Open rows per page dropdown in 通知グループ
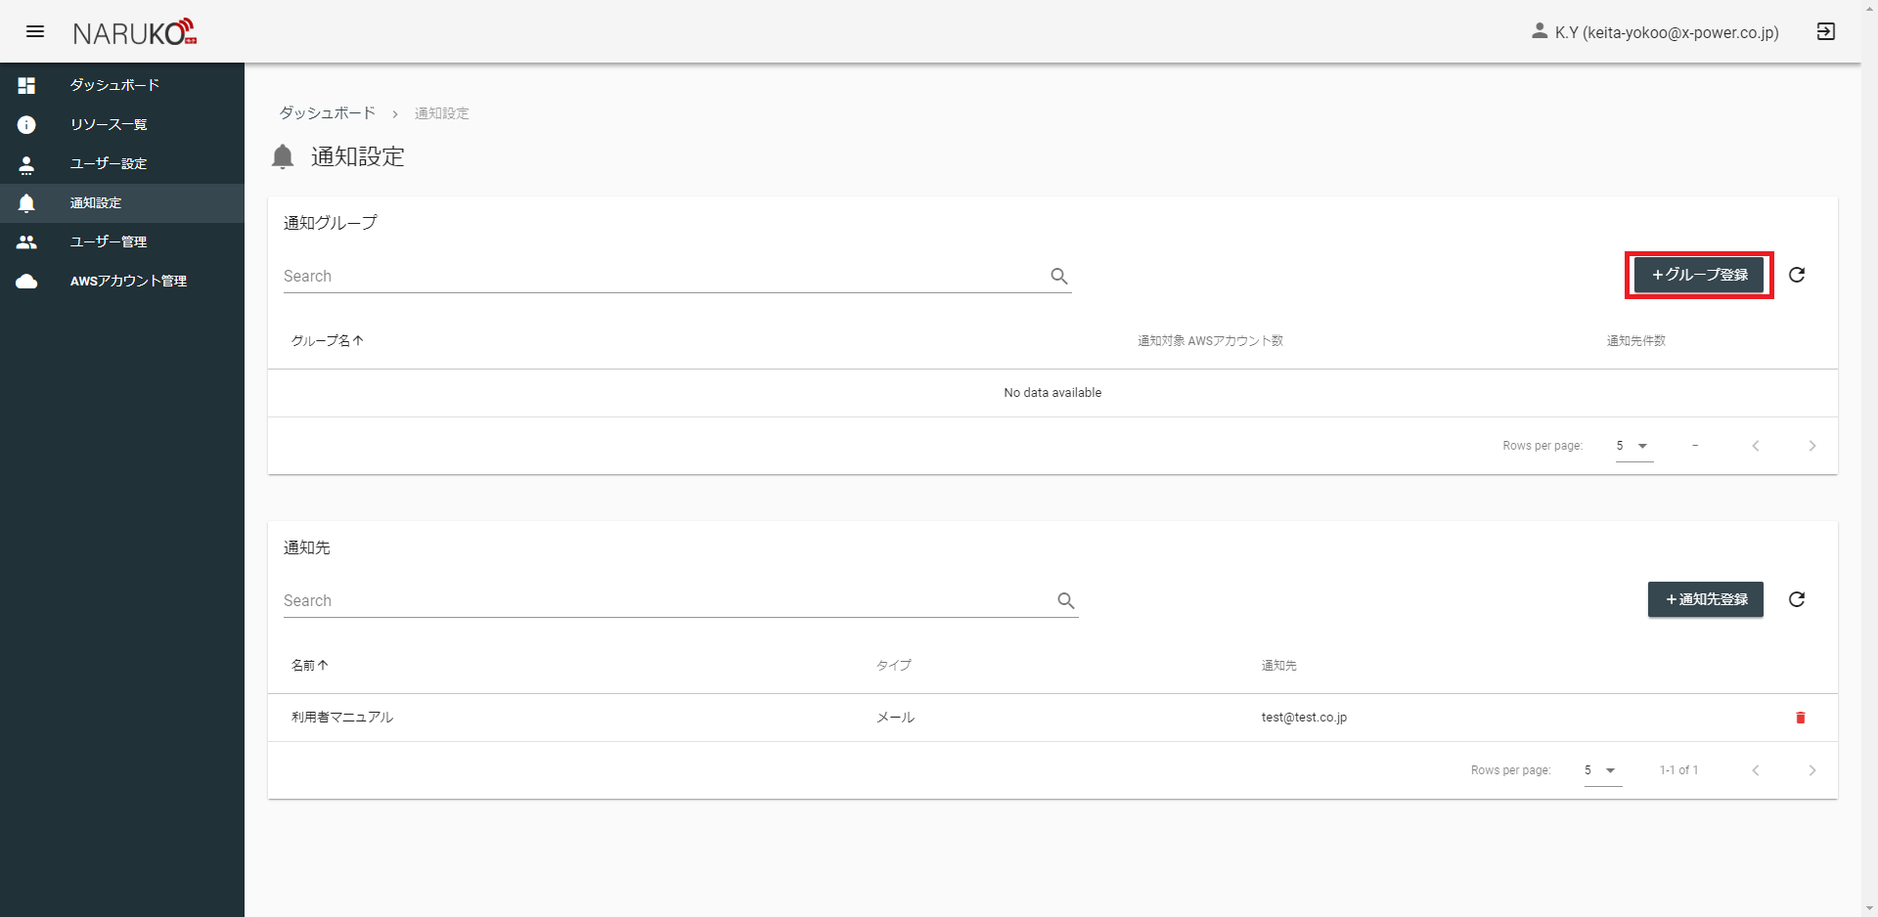This screenshot has width=1878, height=917. [1634, 446]
